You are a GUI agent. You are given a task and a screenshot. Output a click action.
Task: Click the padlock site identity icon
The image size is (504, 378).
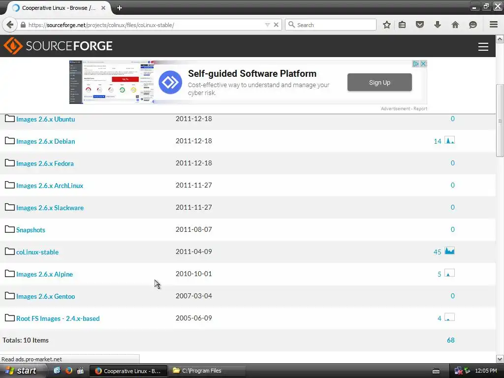click(x=23, y=25)
